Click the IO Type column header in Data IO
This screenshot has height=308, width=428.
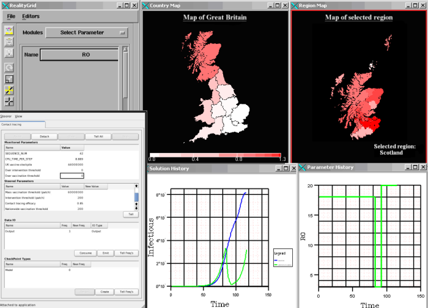[99, 226]
